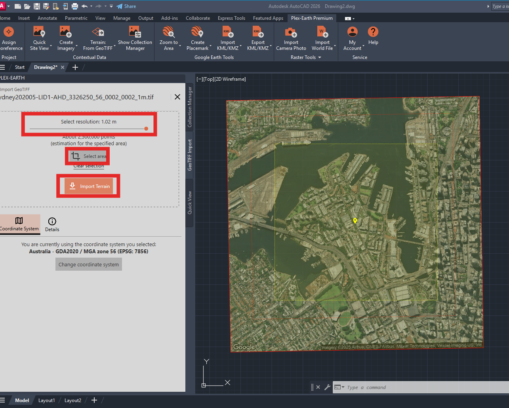This screenshot has width=509, height=408.
Task: Open the Quick View side tab
Action: [x=190, y=203]
